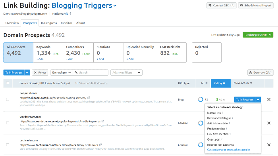This screenshot has width=278, height=156.
Task: Switch to the Overview tab
Action: point(12,23)
